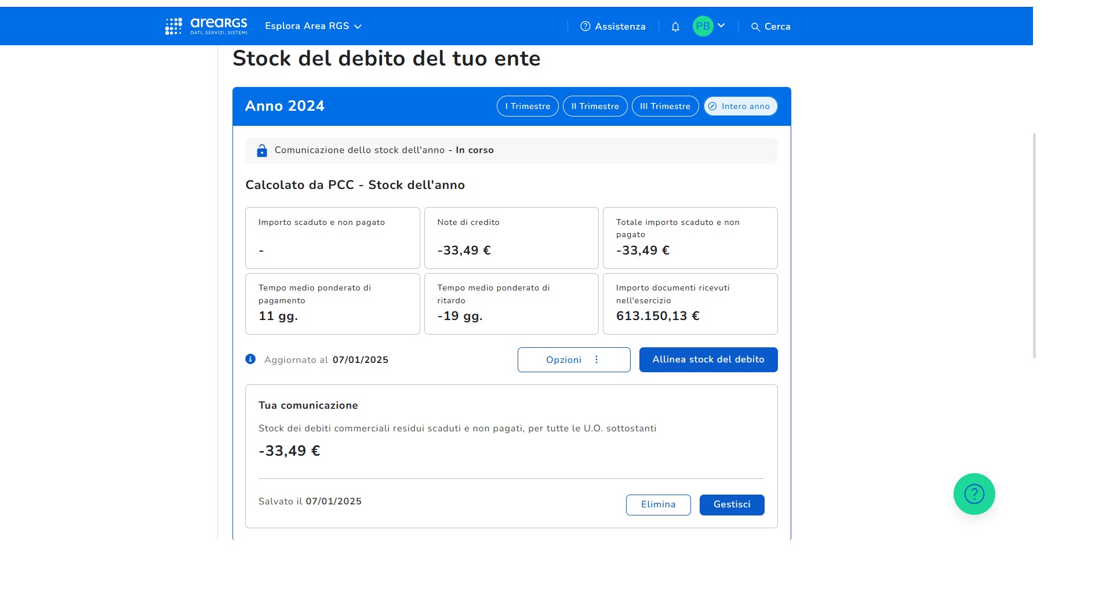Image resolution: width=1113 pixels, height=603 pixels.
Task: Click the PB user avatar
Action: (703, 26)
